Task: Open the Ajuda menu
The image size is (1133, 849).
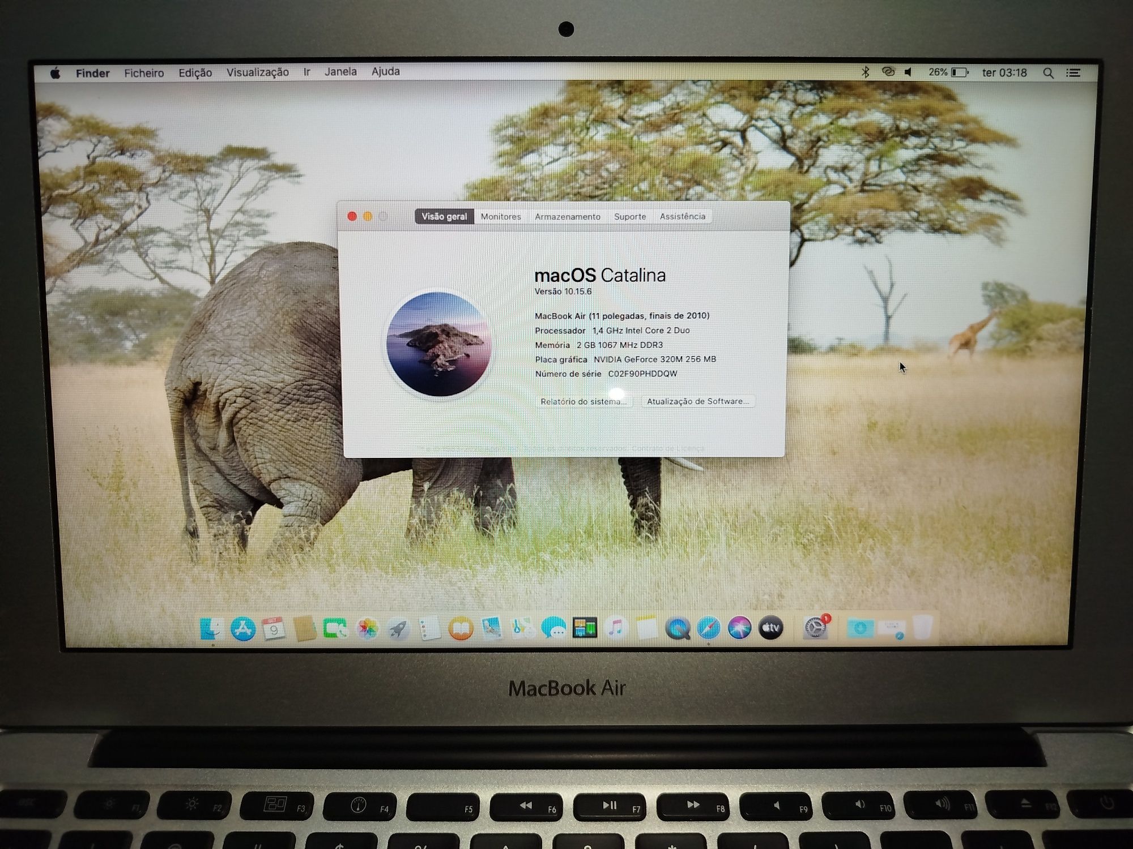Action: pos(386,71)
